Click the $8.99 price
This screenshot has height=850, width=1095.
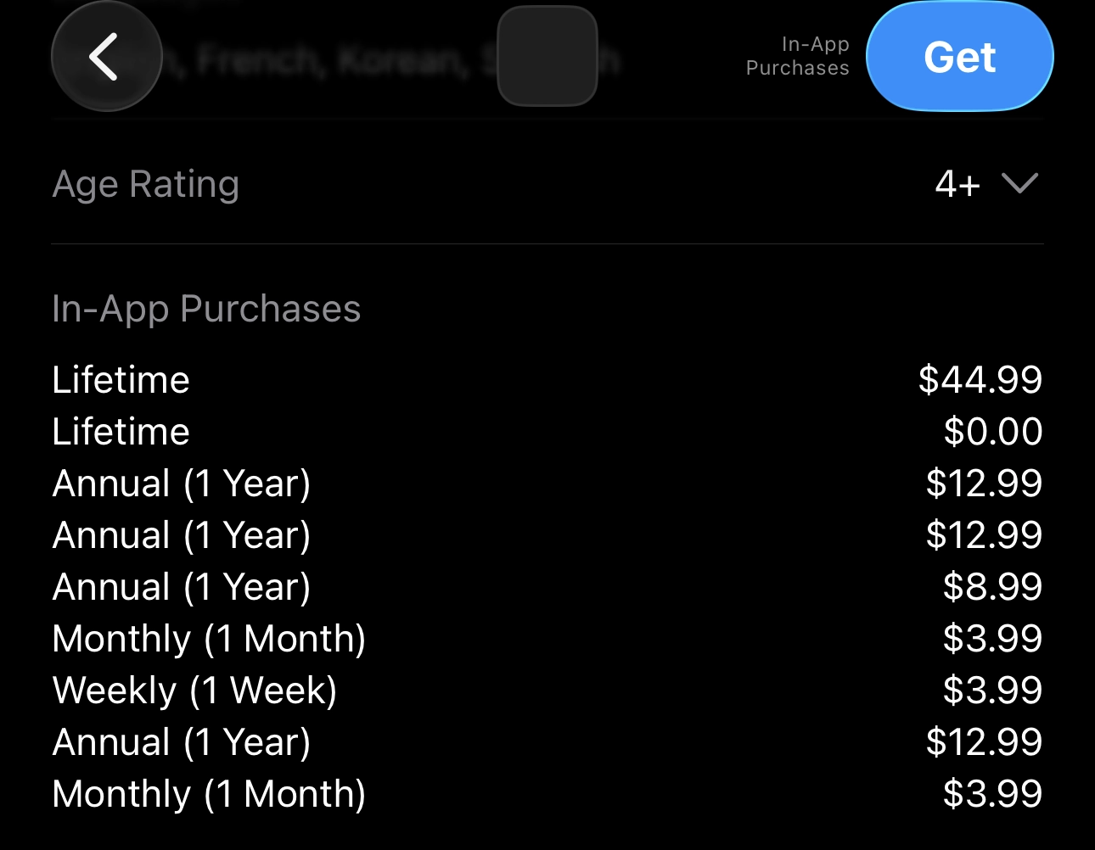(992, 587)
